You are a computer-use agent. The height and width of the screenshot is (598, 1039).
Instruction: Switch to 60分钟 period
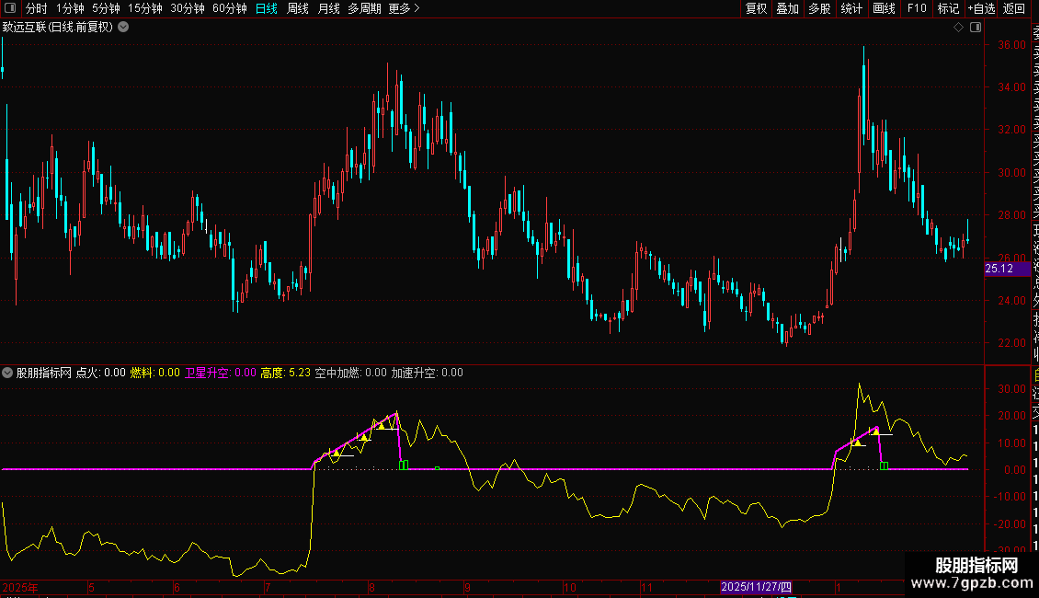tap(229, 8)
